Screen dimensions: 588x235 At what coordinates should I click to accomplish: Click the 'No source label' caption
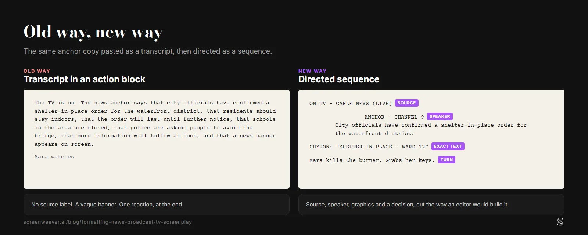click(x=107, y=205)
